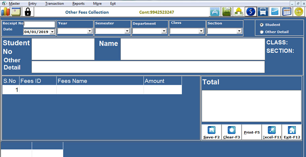Click the Fees Name column header
The width and height of the screenshot is (306, 157).
coord(100,81)
